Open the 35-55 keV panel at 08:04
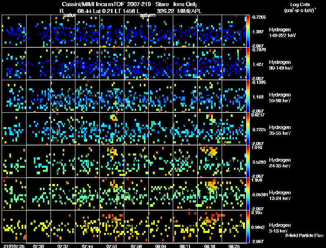Viewport: 326px width, 248px height. pos(161,129)
